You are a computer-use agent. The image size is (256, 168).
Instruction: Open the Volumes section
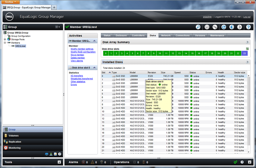click(33, 136)
